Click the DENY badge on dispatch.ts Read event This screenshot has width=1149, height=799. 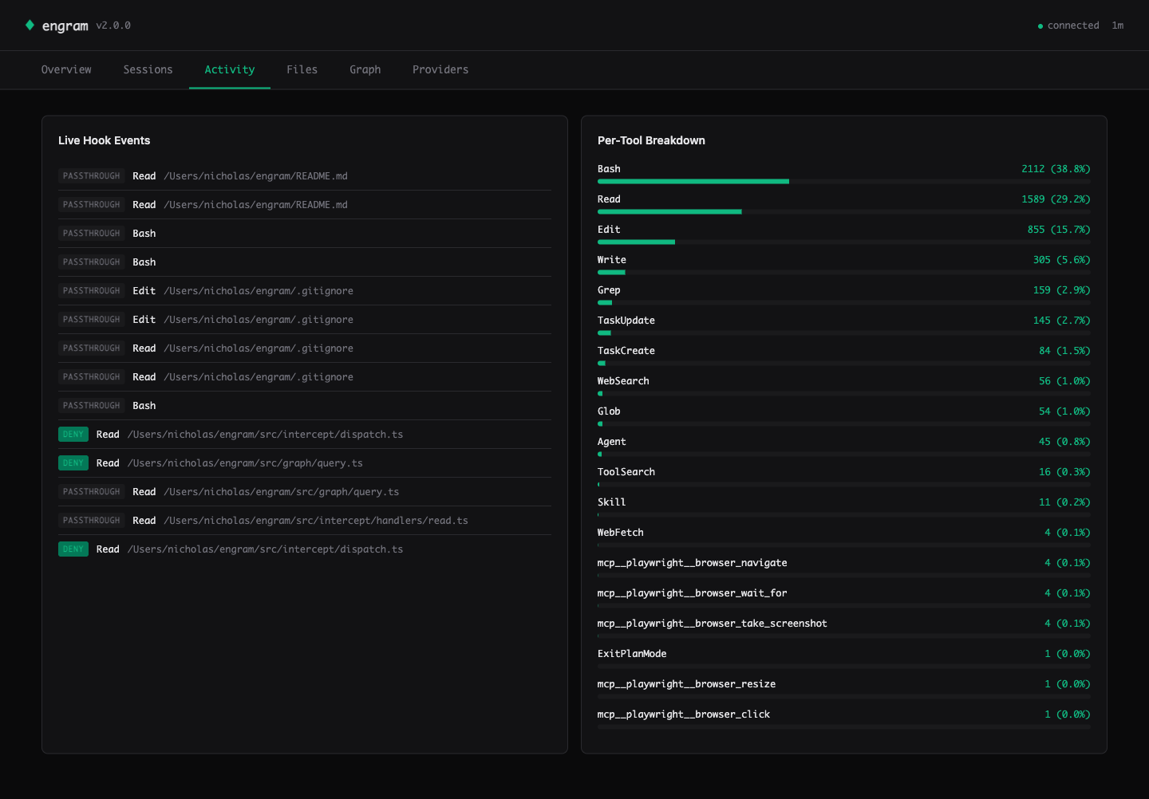click(73, 434)
